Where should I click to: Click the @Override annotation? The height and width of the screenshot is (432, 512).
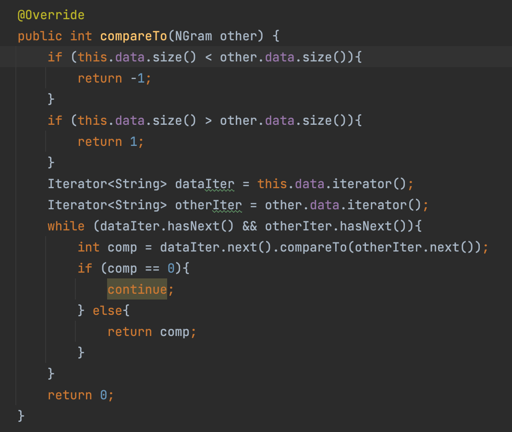point(51,15)
